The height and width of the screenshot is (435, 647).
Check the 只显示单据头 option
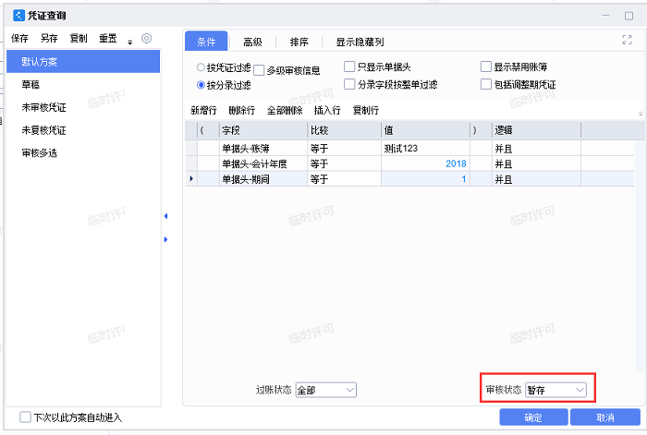[x=349, y=66]
